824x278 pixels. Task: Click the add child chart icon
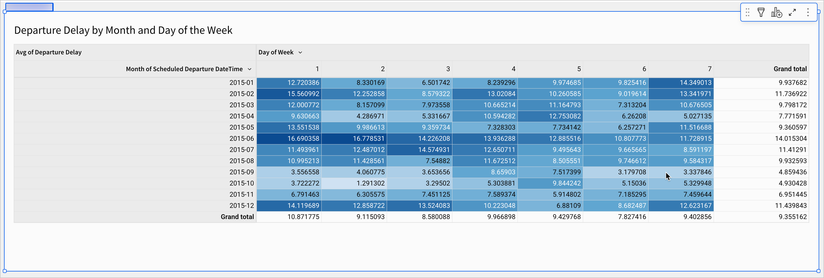[776, 12]
